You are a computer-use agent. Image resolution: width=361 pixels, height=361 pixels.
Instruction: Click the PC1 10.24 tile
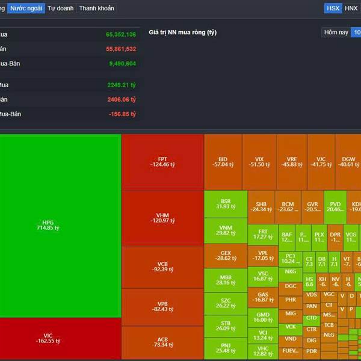(x=291, y=259)
